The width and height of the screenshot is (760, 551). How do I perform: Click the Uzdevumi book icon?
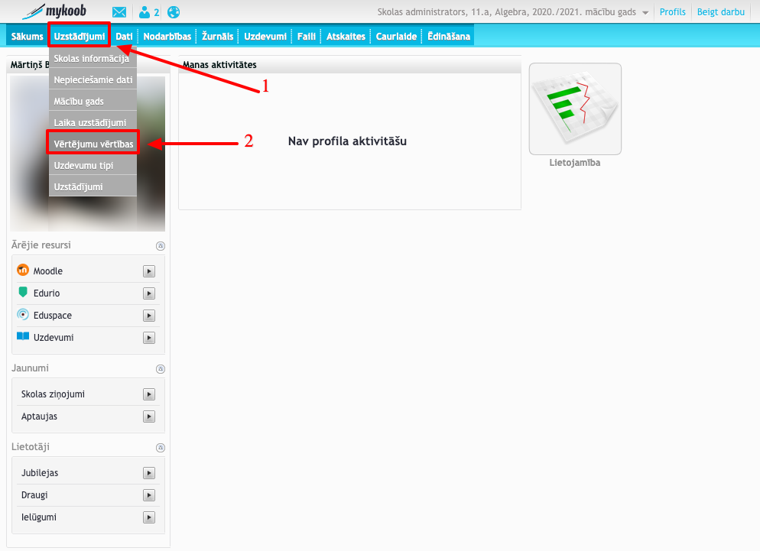23,336
